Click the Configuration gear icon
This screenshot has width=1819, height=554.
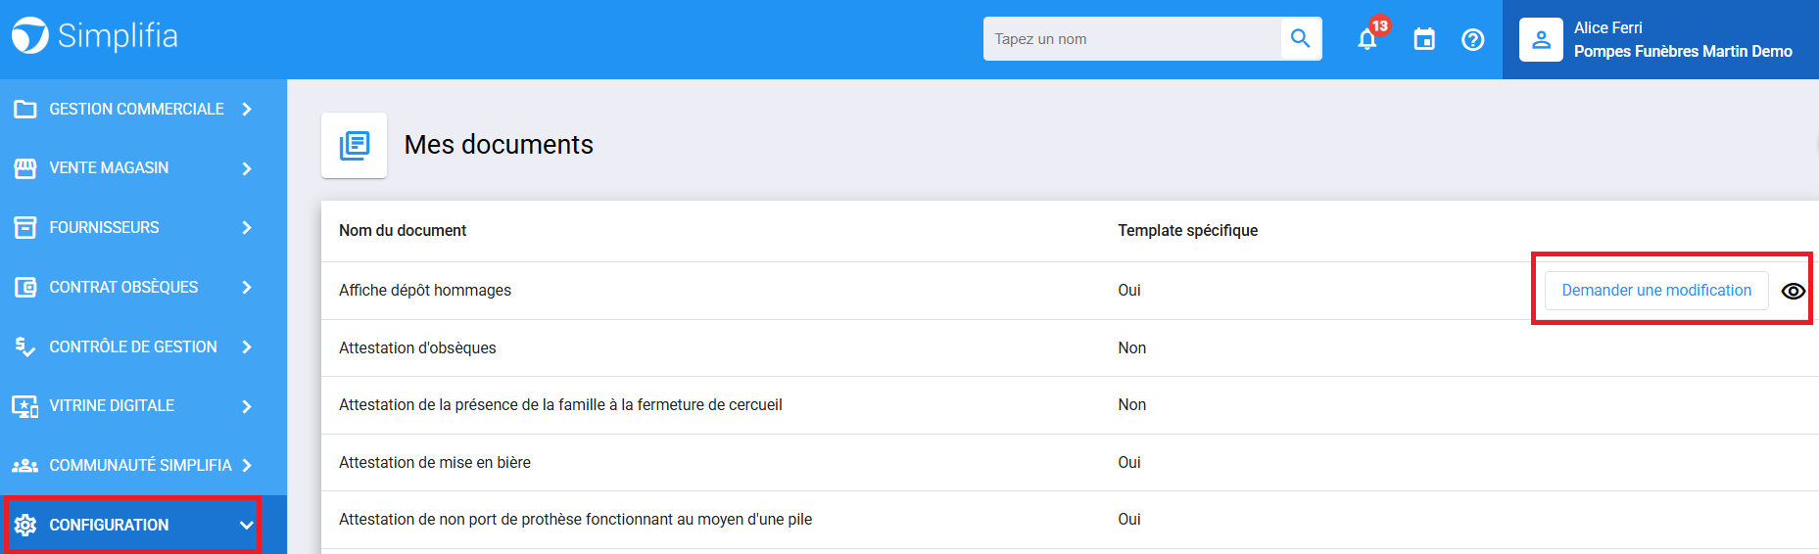25,526
